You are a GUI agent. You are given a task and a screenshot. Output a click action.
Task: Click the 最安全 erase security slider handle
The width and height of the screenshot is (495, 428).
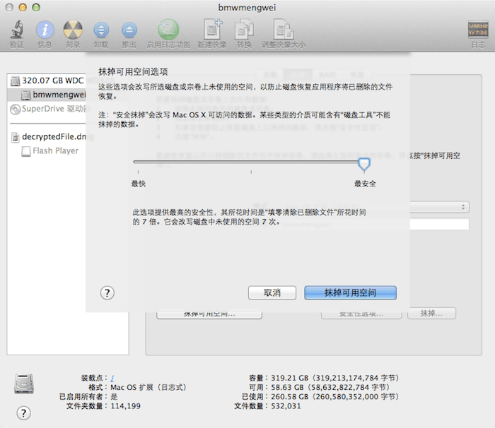click(x=363, y=165)
